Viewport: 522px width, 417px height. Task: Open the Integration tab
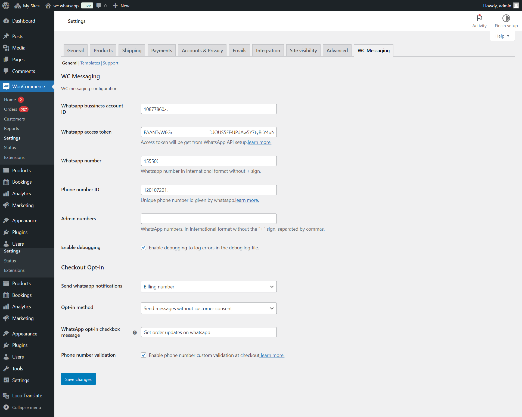(268, 51)
